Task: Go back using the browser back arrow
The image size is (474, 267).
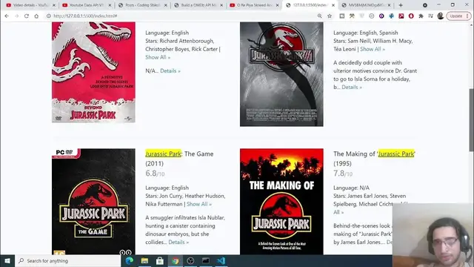Action: tap(7, 16)
